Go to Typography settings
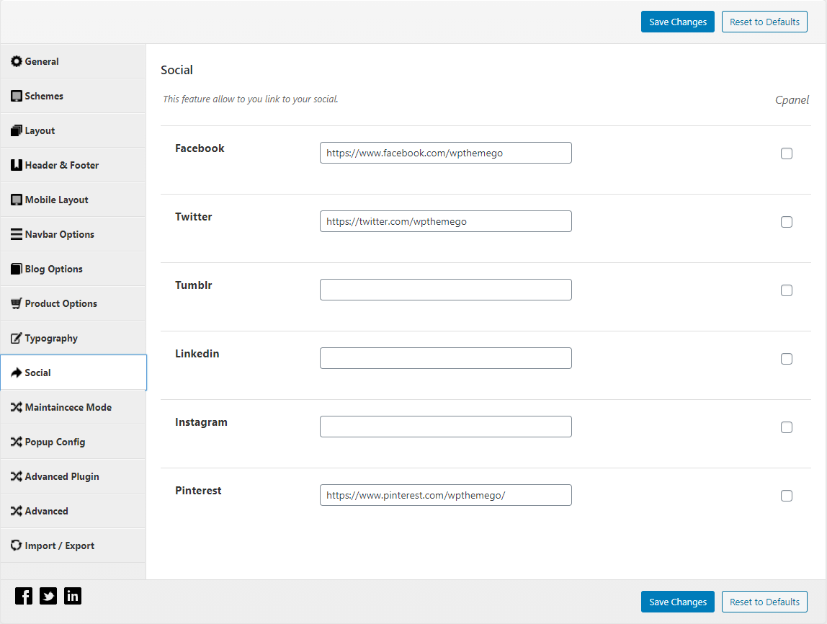The height and width of the screenshot is (624, 827). (73, 338)
